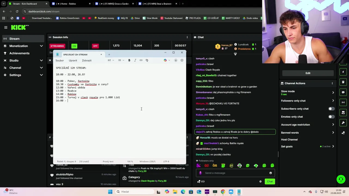This screenshot has width=349, height=196.
Task: Clear formatting in Notepad toolbar
Action: pyautogui.click(x=147, y=60)
